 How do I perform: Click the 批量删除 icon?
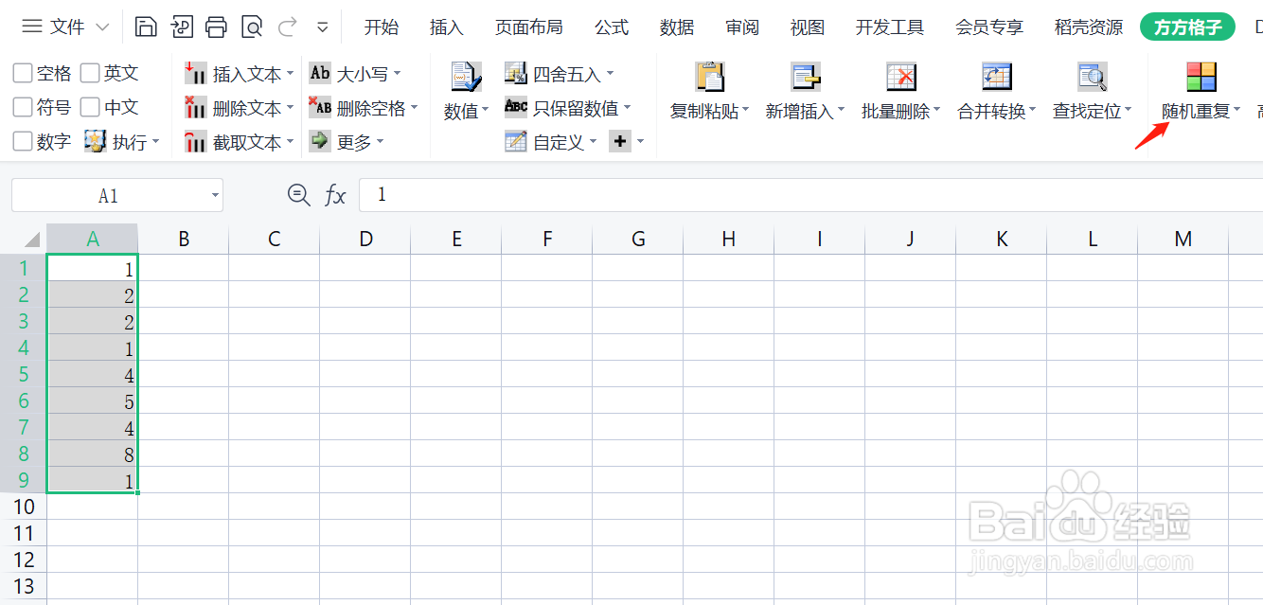(x=900, y=77)
